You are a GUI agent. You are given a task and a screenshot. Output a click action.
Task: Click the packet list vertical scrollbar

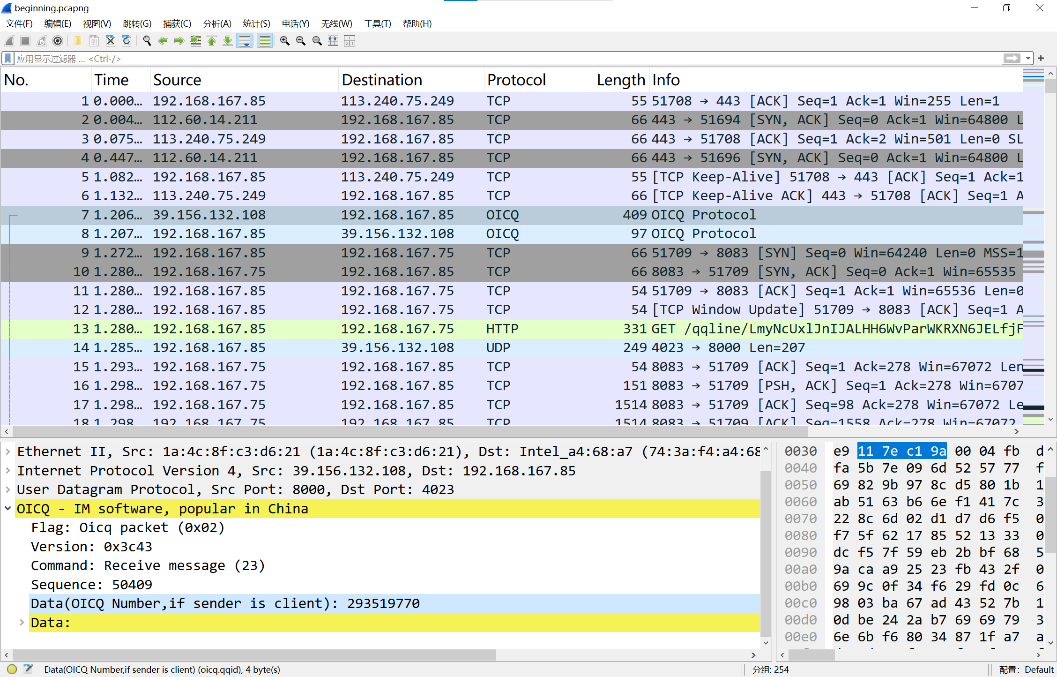1050,246
